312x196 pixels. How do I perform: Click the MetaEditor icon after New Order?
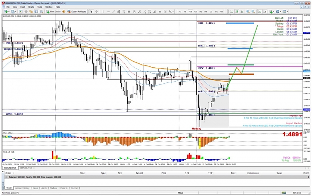64,12
